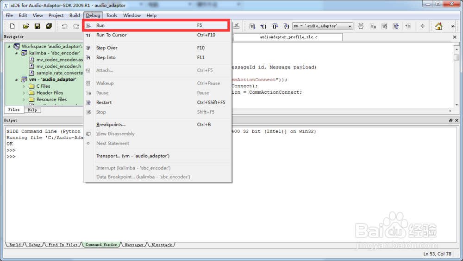The image size is (463, 261).
Task: Open the View menu
Action: pyautogui.click(x=38, y=15)
